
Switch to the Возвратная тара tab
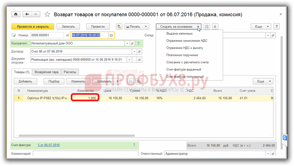pyautogui.click(x=47, y=72)
